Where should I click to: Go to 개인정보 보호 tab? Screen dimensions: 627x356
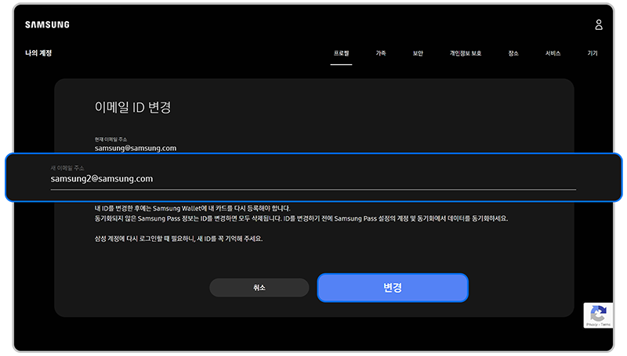[466, 53]
